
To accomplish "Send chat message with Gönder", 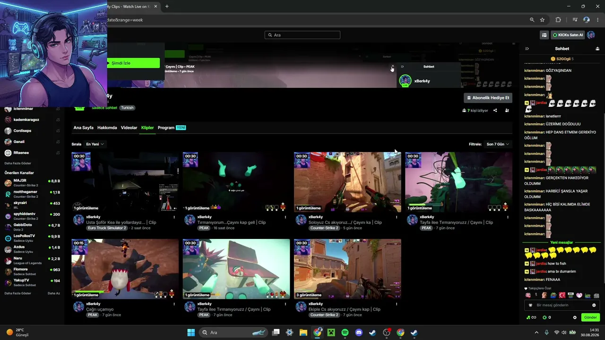I will pos(590,317).
